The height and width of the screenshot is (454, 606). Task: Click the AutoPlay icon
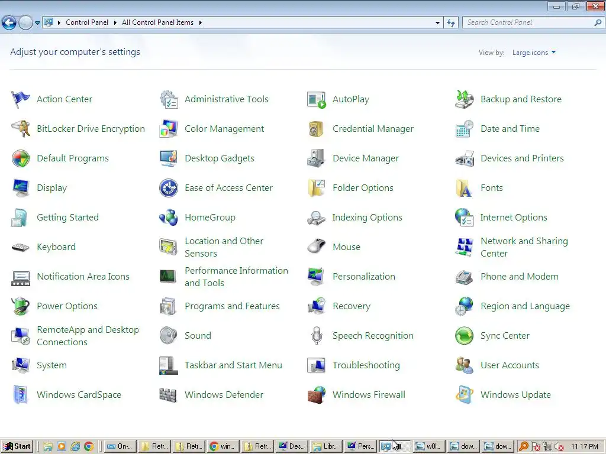click(317, 99)
